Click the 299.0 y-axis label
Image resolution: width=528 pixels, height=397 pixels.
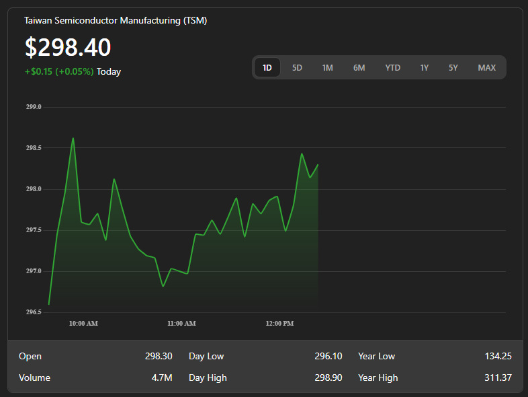(x=34, y=107)
